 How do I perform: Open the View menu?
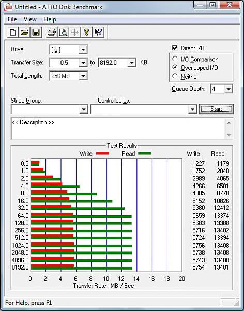pos(30,19)
